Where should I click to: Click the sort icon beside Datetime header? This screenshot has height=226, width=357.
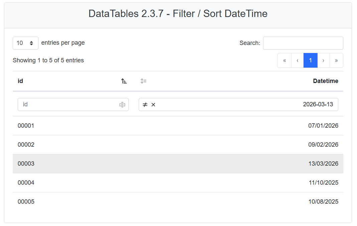point(143,81)
